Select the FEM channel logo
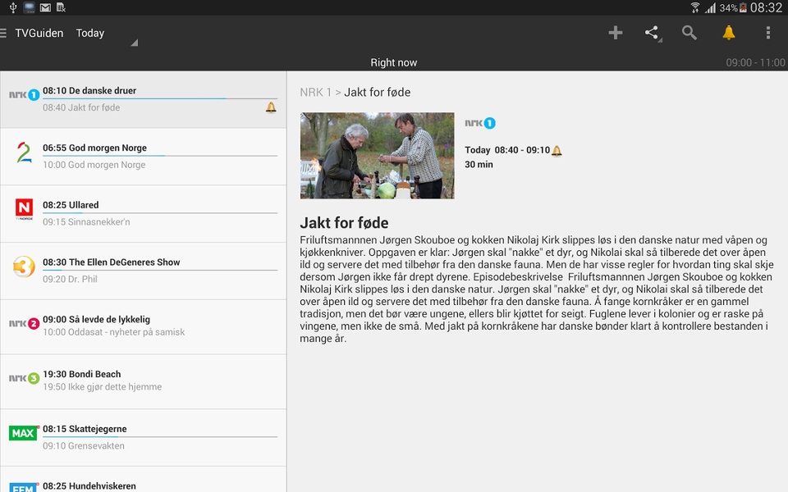This screenshot has width=788, height=492. pos(23,487)
